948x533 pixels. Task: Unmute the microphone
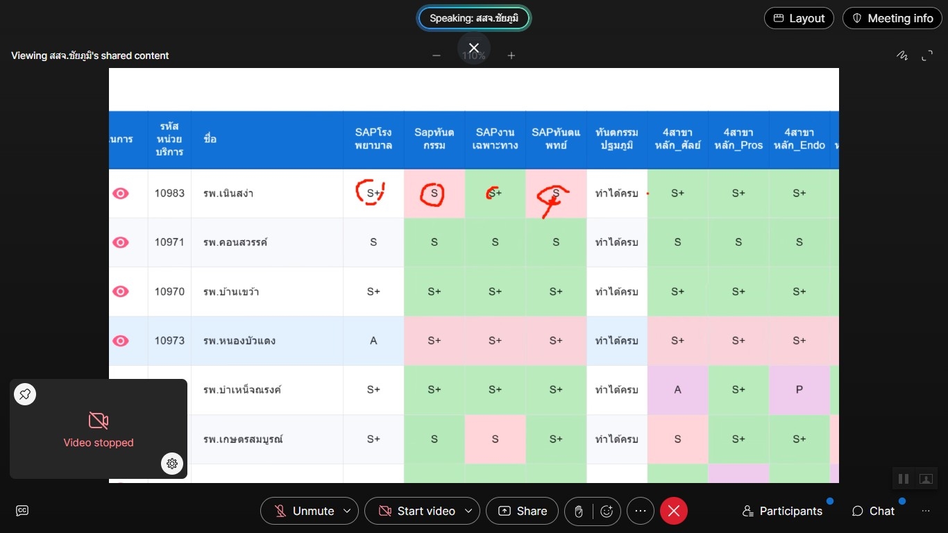click(x=304, y=511)
